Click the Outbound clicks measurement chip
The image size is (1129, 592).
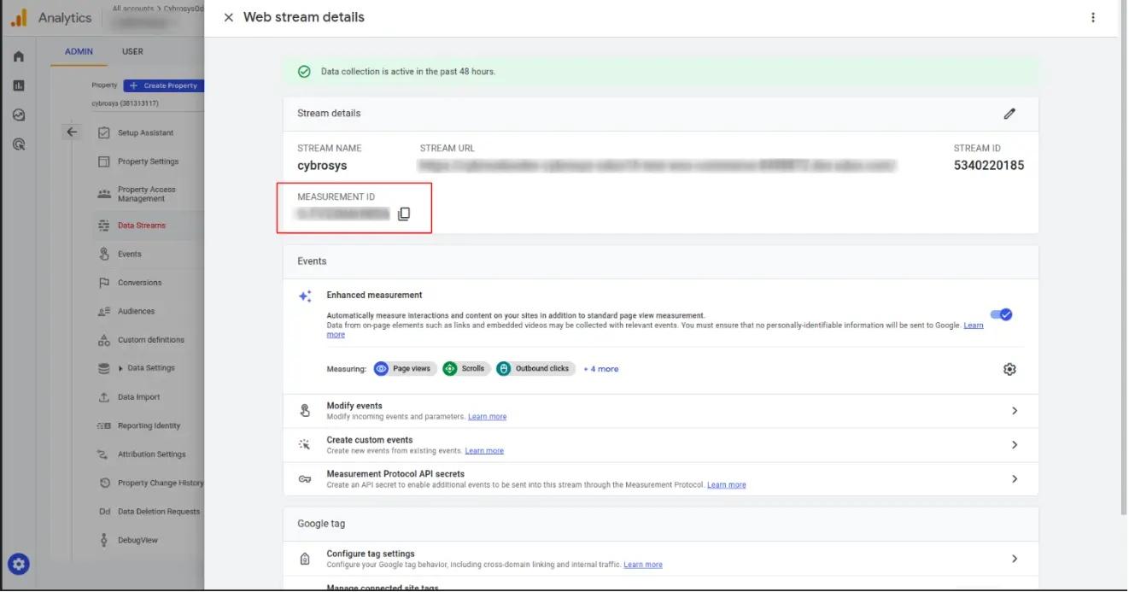coord(535,368)
